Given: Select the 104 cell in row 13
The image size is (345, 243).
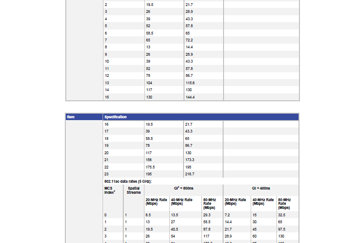Looking at the screenshot, I should (x=149, y=83).
